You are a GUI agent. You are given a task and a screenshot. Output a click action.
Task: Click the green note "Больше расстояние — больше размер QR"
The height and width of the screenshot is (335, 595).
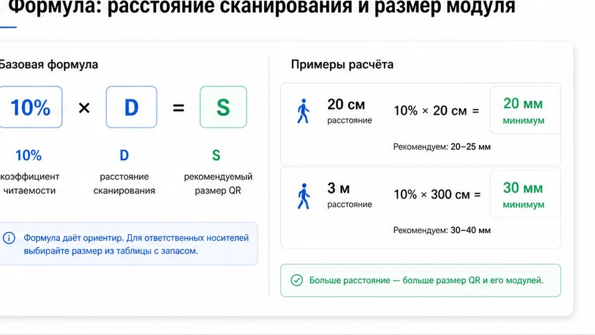pyautogui.click(x=420, y=280)
